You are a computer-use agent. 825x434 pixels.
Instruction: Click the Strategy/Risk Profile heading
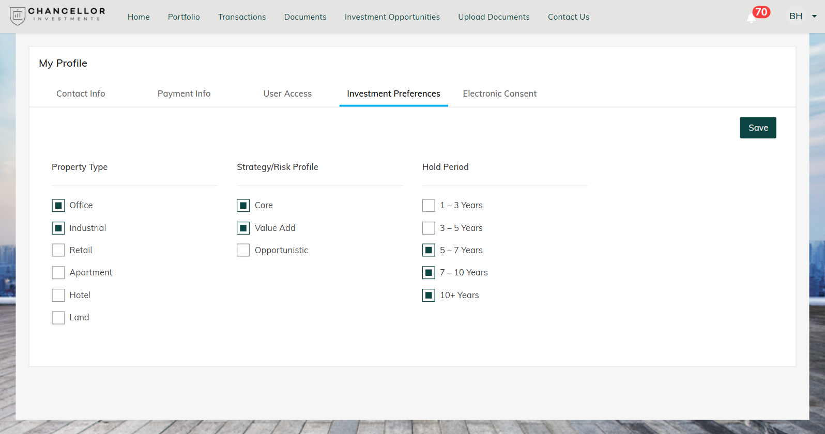point(278,167)
